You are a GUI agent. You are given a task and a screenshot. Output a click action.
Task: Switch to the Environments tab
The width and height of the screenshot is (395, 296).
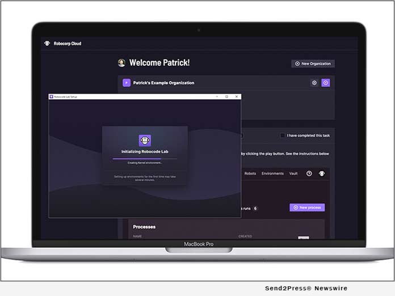click(272, 174)
